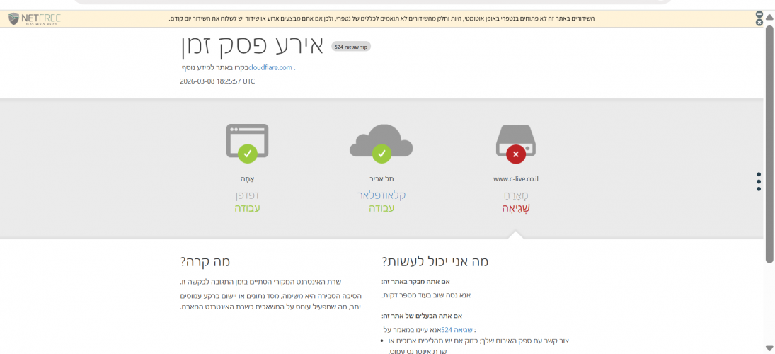Click the timestamp 2026-03-08 18:25:57 UTC
The height and width of the screenshot is (354, 775).
(x=217, y=81)
